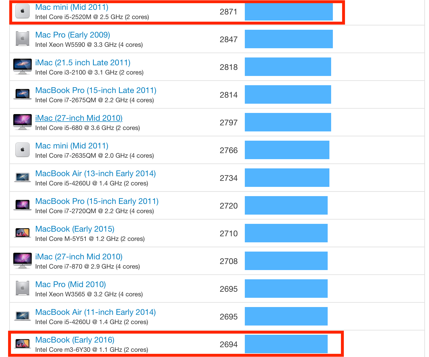Click text Intel Core i7-2635QM @ 2.0 GHz
The image size is (429, 357).
click(x=81, y=156)
